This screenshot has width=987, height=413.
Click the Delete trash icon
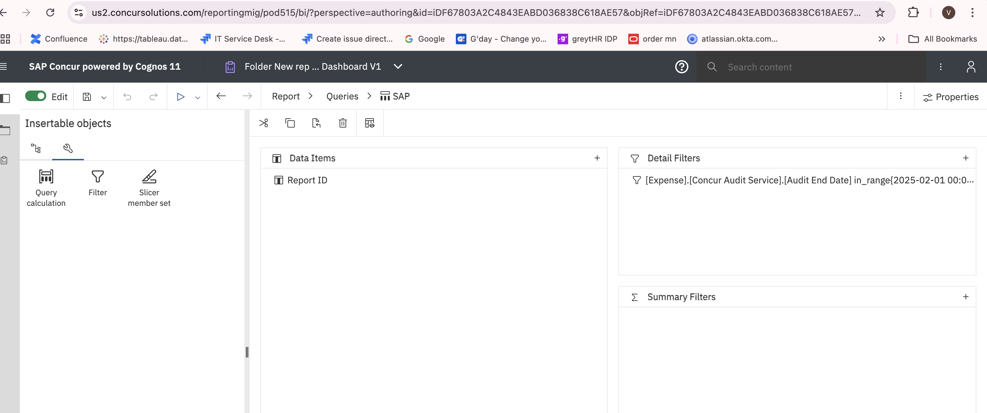pos(343,123)
